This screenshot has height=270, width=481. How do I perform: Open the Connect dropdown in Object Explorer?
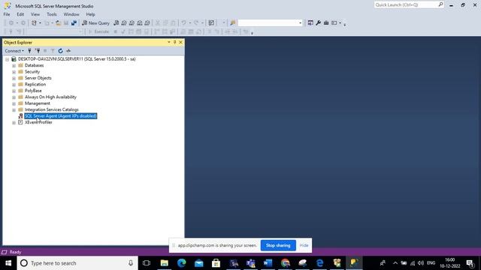pyautogui.click(x=14, y=51)
